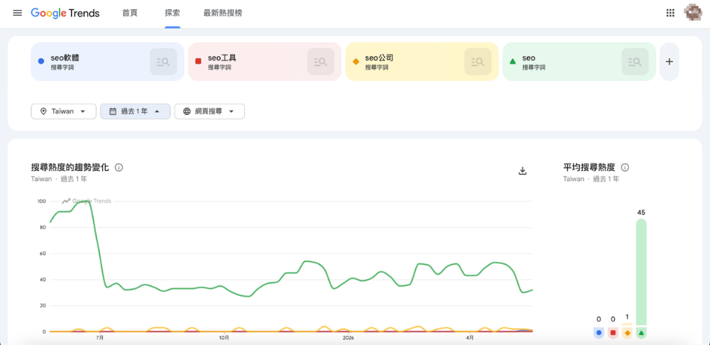This screenshot has width=710, height=345.
Task: Click the 2026 axis label
Action: tap(348, 338)
